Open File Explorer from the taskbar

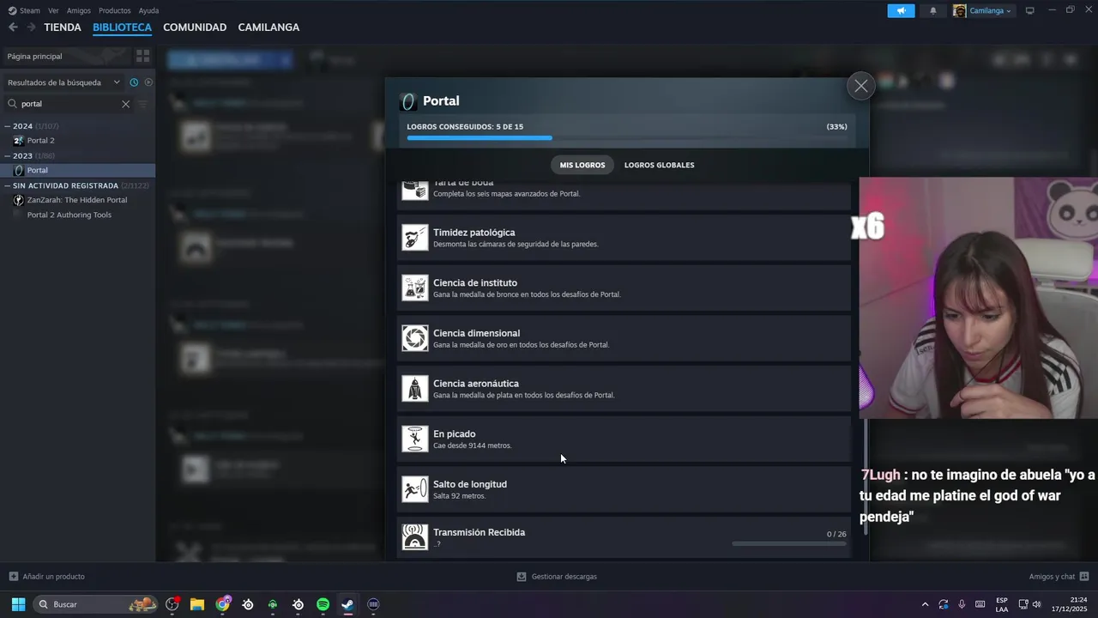[x=197, y=604]
